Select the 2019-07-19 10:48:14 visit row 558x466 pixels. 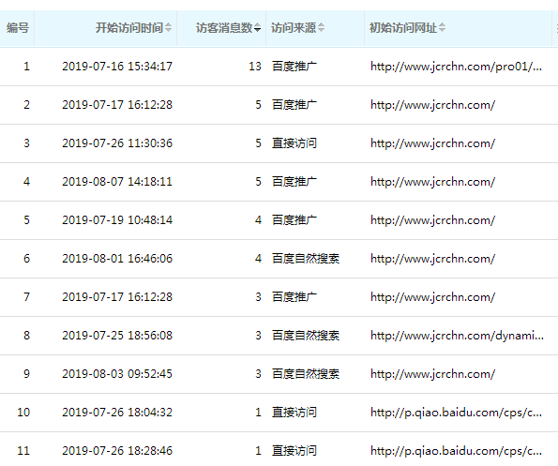pos(279,220)
